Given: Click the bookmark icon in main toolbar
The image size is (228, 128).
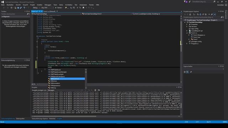Looking at the screenshot, I should click(83, 8).
